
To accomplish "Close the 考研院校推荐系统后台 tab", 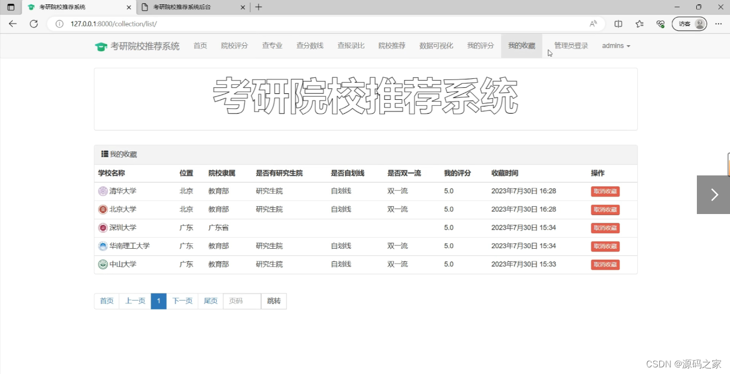I will pos(242,7).
